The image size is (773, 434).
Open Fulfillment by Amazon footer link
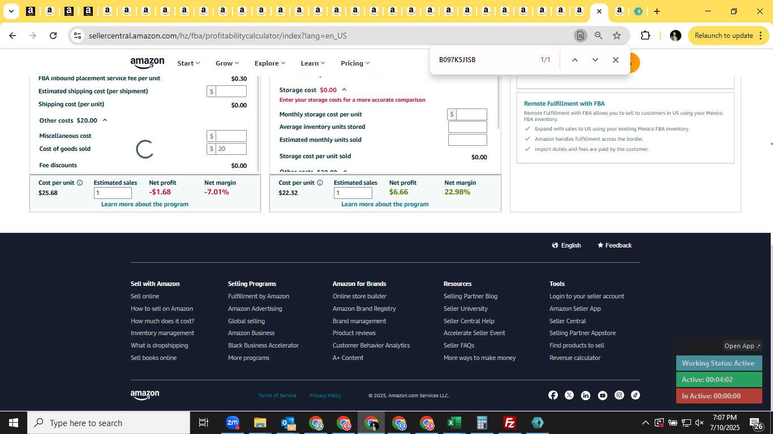pos(259,296)
